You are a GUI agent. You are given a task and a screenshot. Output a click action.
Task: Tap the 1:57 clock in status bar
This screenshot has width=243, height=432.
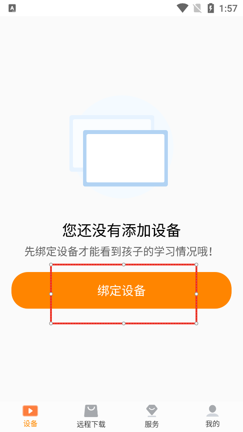coord(228,8)
